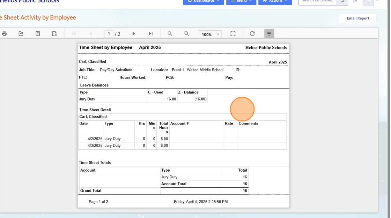Jump to the last page
The image size is (391, 218).
pyautogui.click(x=150, y=34)
